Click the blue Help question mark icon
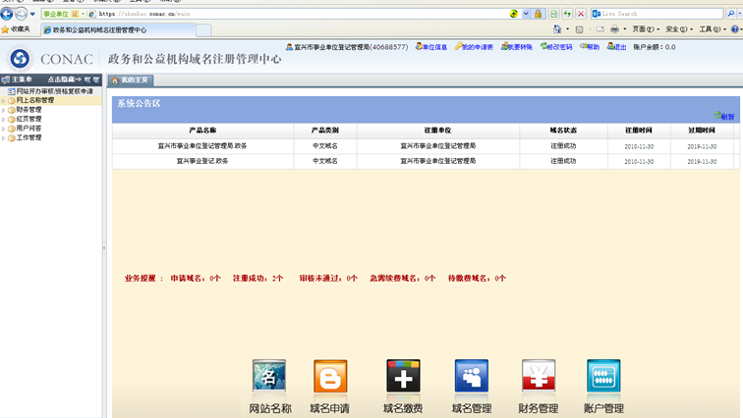The width and height of the screenshot is (743, 418). pyautogui.click(x=734, y=29)
